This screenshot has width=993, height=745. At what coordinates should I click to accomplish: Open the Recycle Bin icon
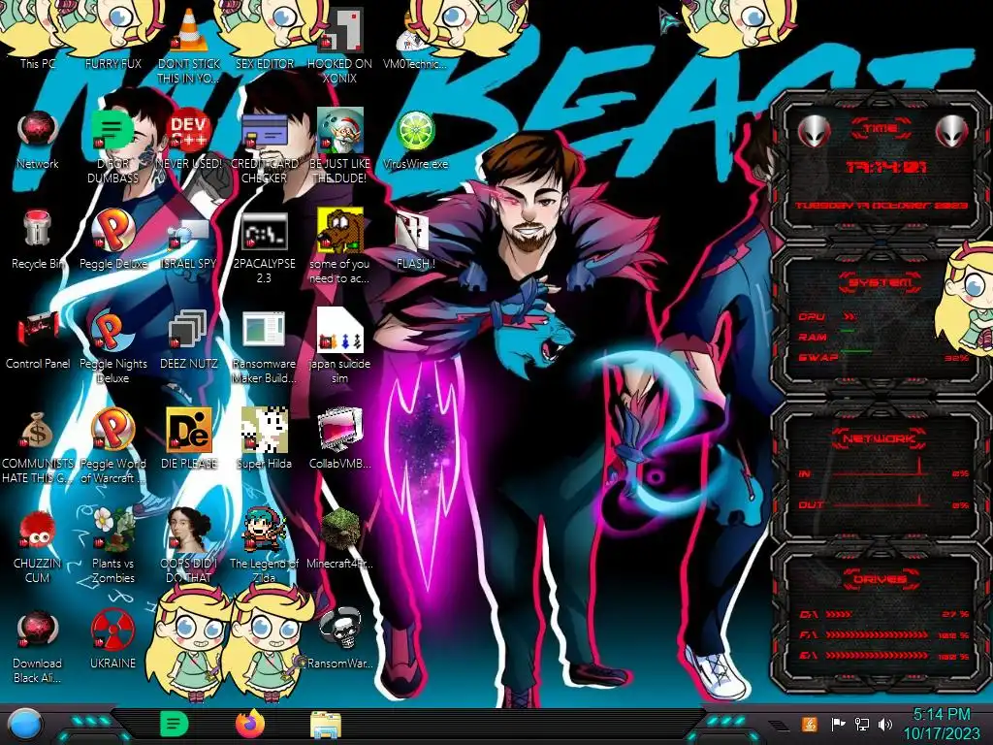[x=38, y=240]
